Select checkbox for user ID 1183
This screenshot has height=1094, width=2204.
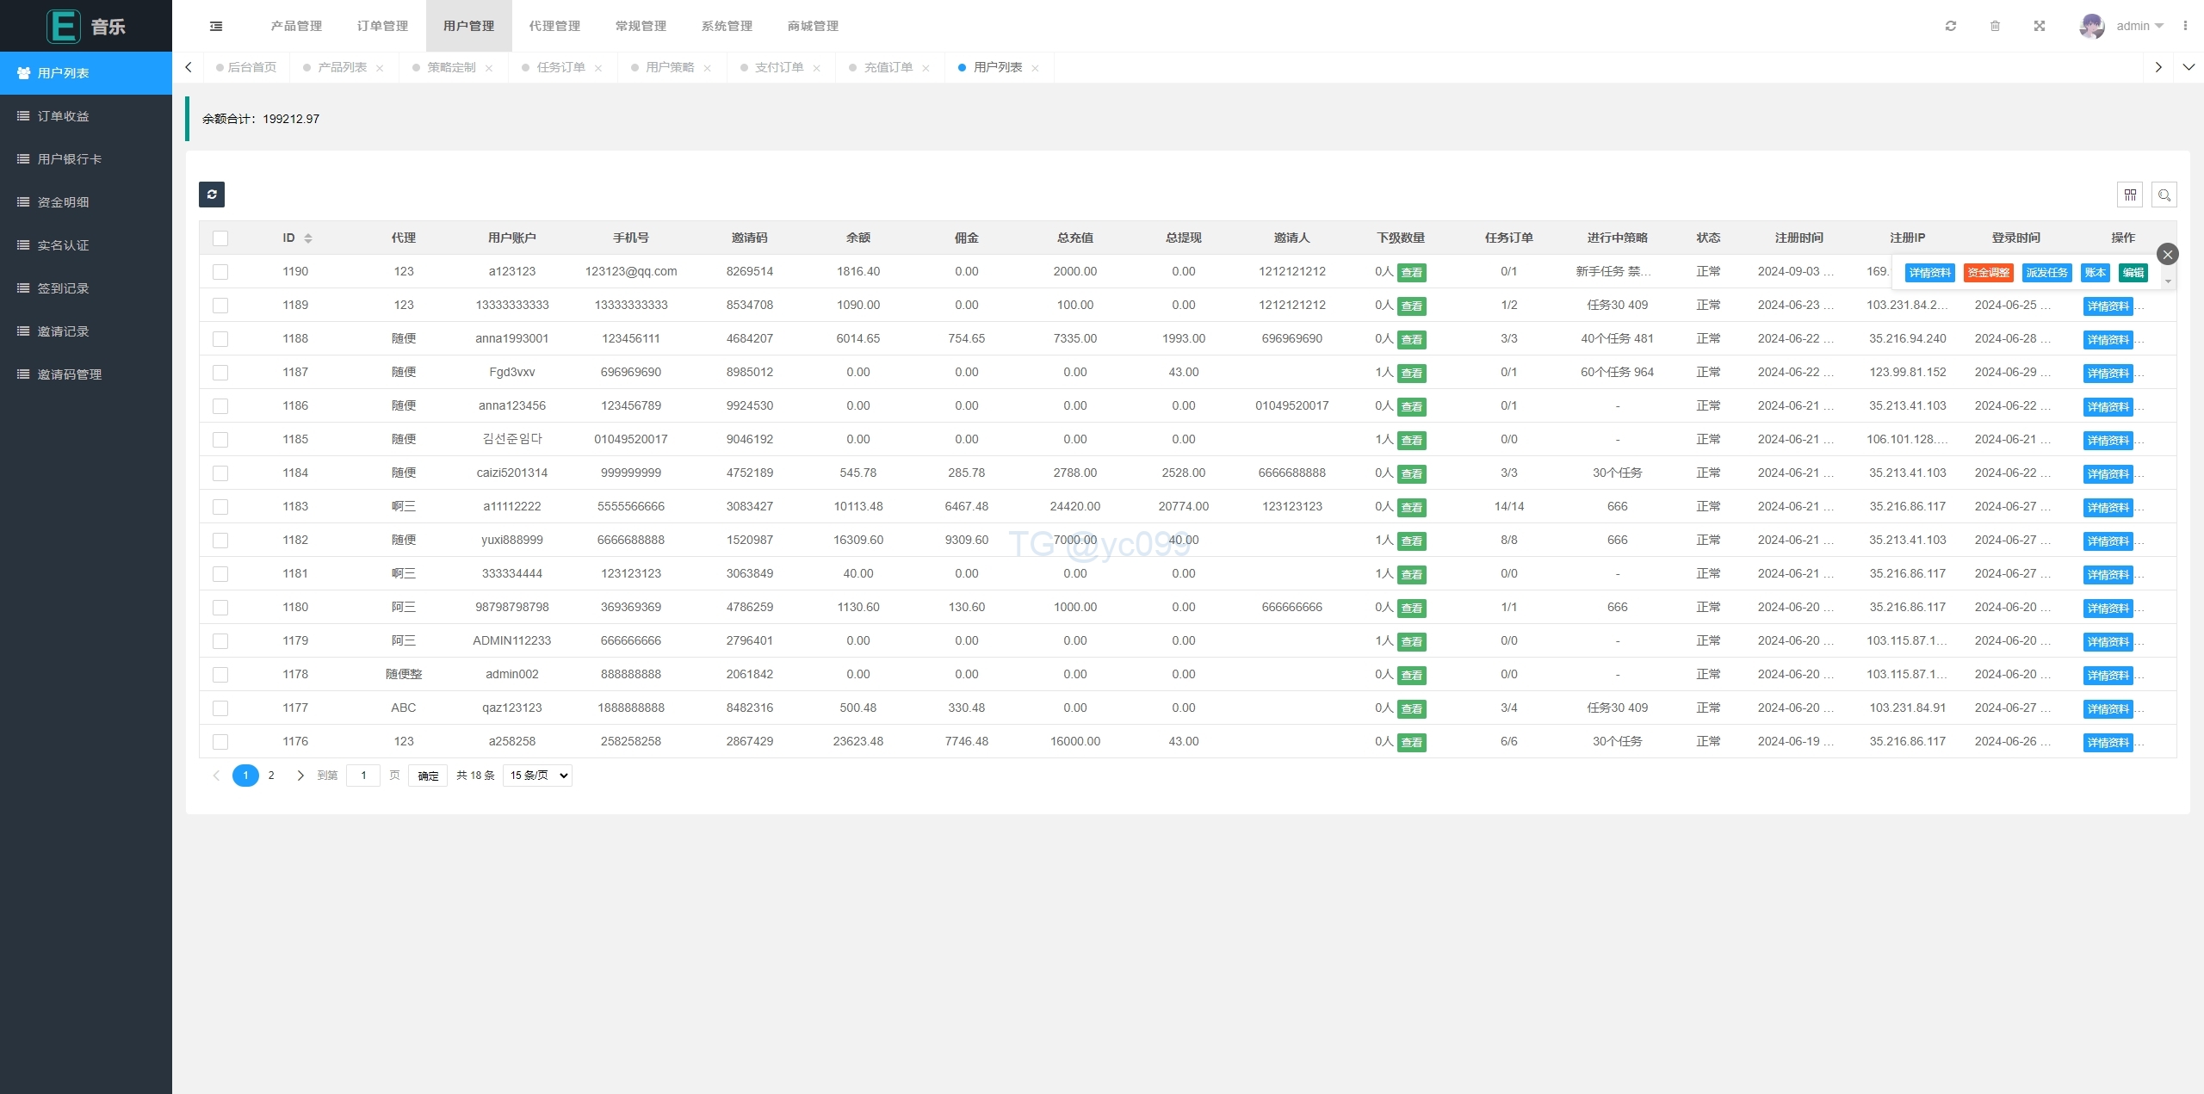click(220, 507)
